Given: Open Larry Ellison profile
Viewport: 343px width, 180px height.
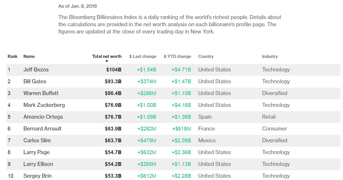Looking at the screenshot, I should coord(38,164).
